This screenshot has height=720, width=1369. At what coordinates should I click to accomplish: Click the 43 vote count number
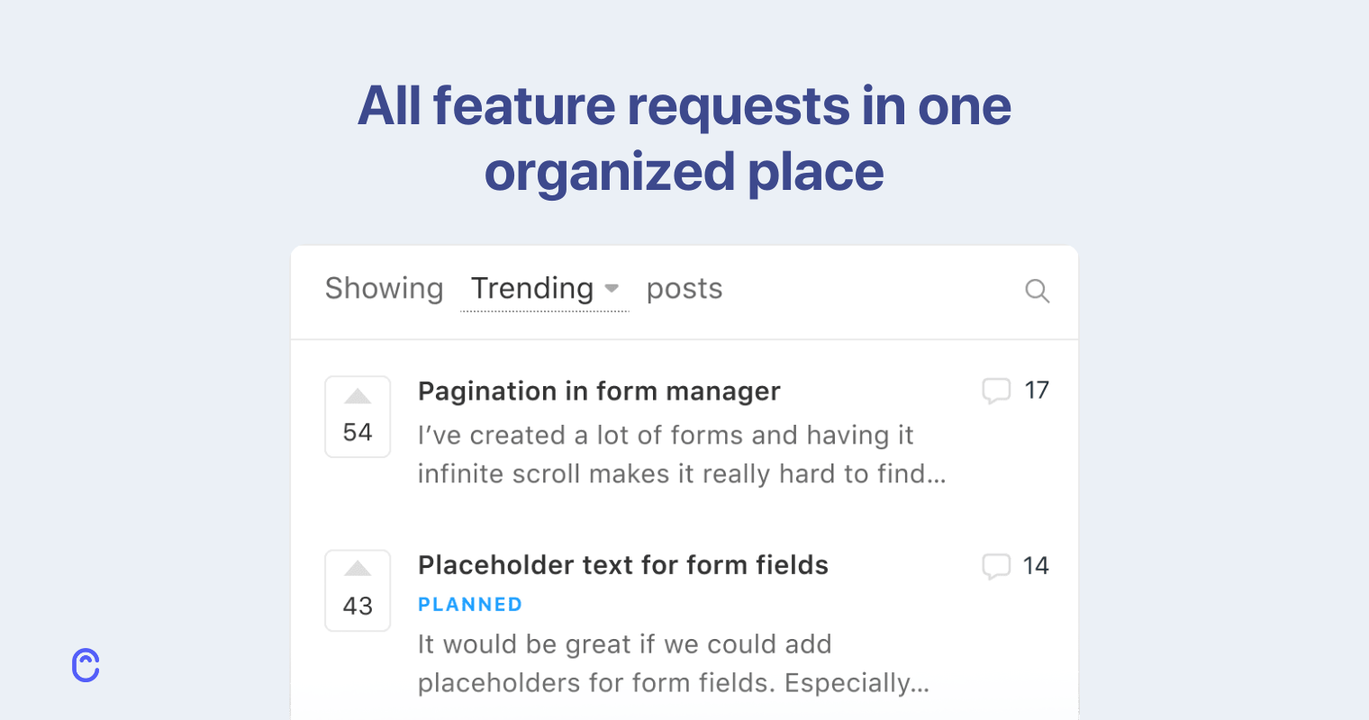click(358, 606)
